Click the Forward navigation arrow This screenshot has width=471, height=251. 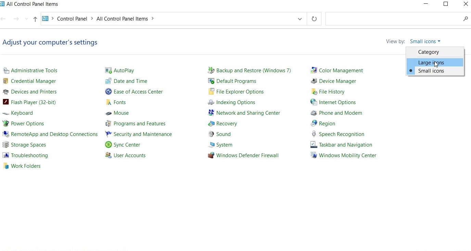[x=16, y=19]
